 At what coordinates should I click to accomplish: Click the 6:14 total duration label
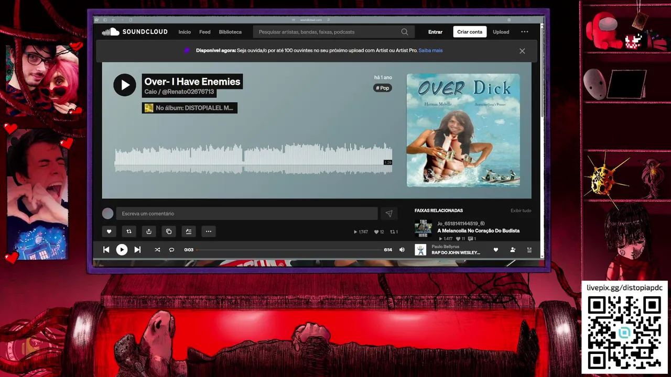388,250
